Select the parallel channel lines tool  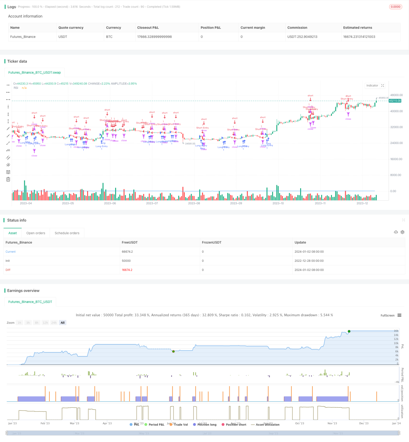coord(8,158)
